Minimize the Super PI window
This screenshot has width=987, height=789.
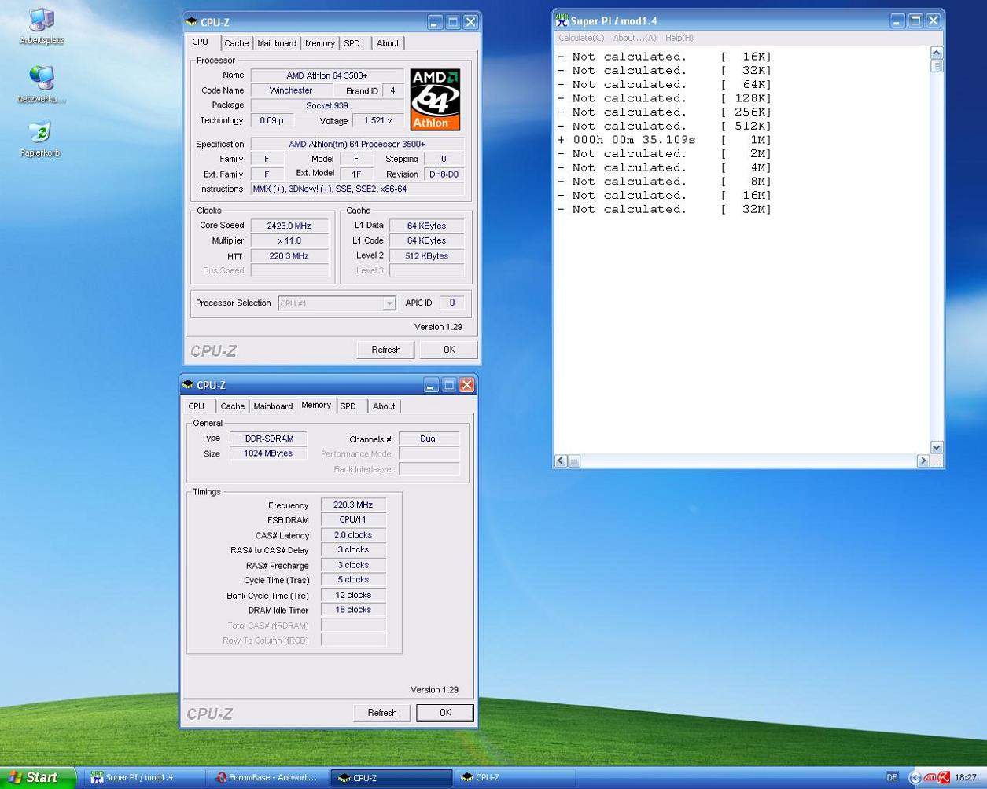tap(897, 21)
